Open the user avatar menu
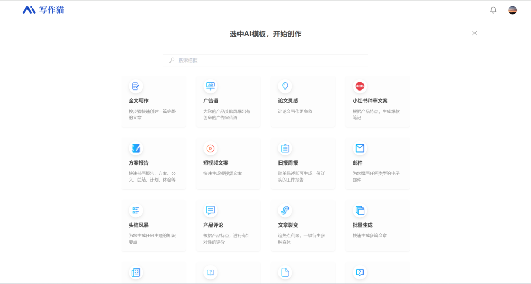This screenshot has width=531, height=284. tap(512, 10)
